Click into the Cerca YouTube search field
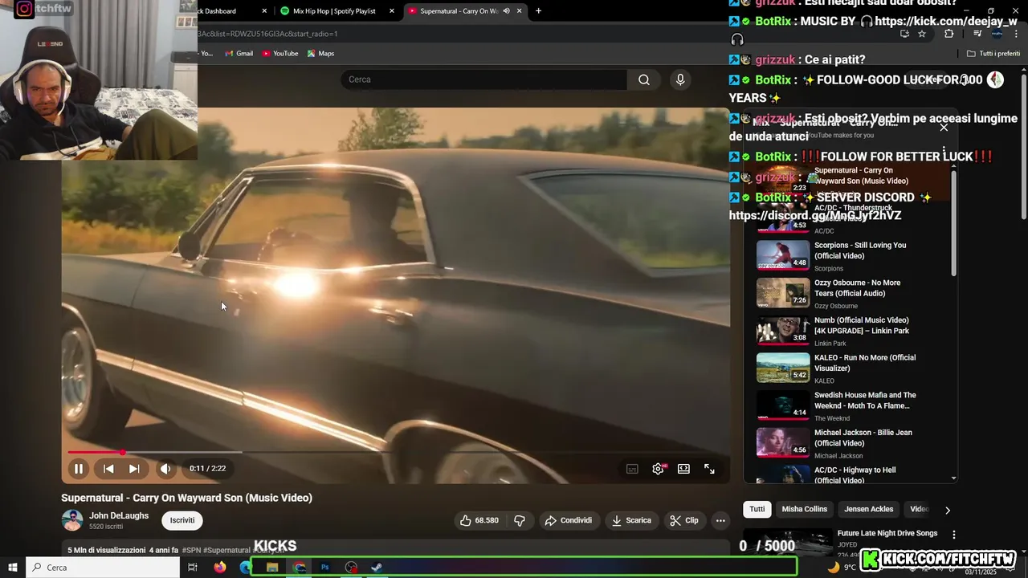The image size is (1028, 578). 484,79
